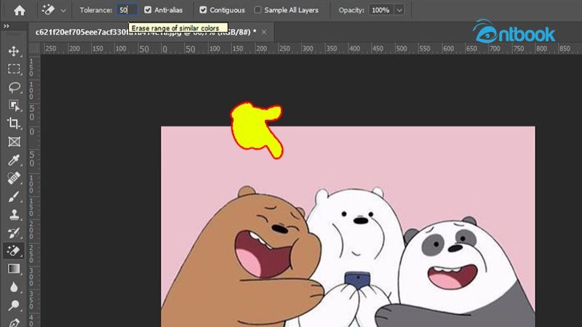The width and height of the screenshot is (582, 327).
Task: Go to the Home screen icon
Action: (20, 10)
